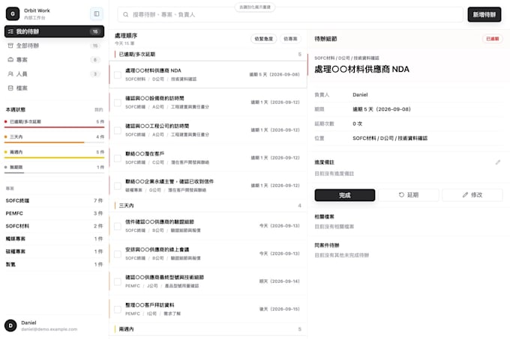Tick the checkbox for 安排與○○供應商的線上會議
Image resolution: width=510 pixels, height=339 pixels.
118,254
